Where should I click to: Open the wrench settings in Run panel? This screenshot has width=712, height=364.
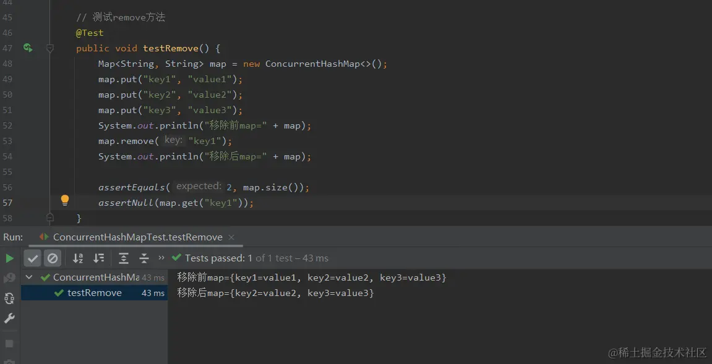(9, 318)
